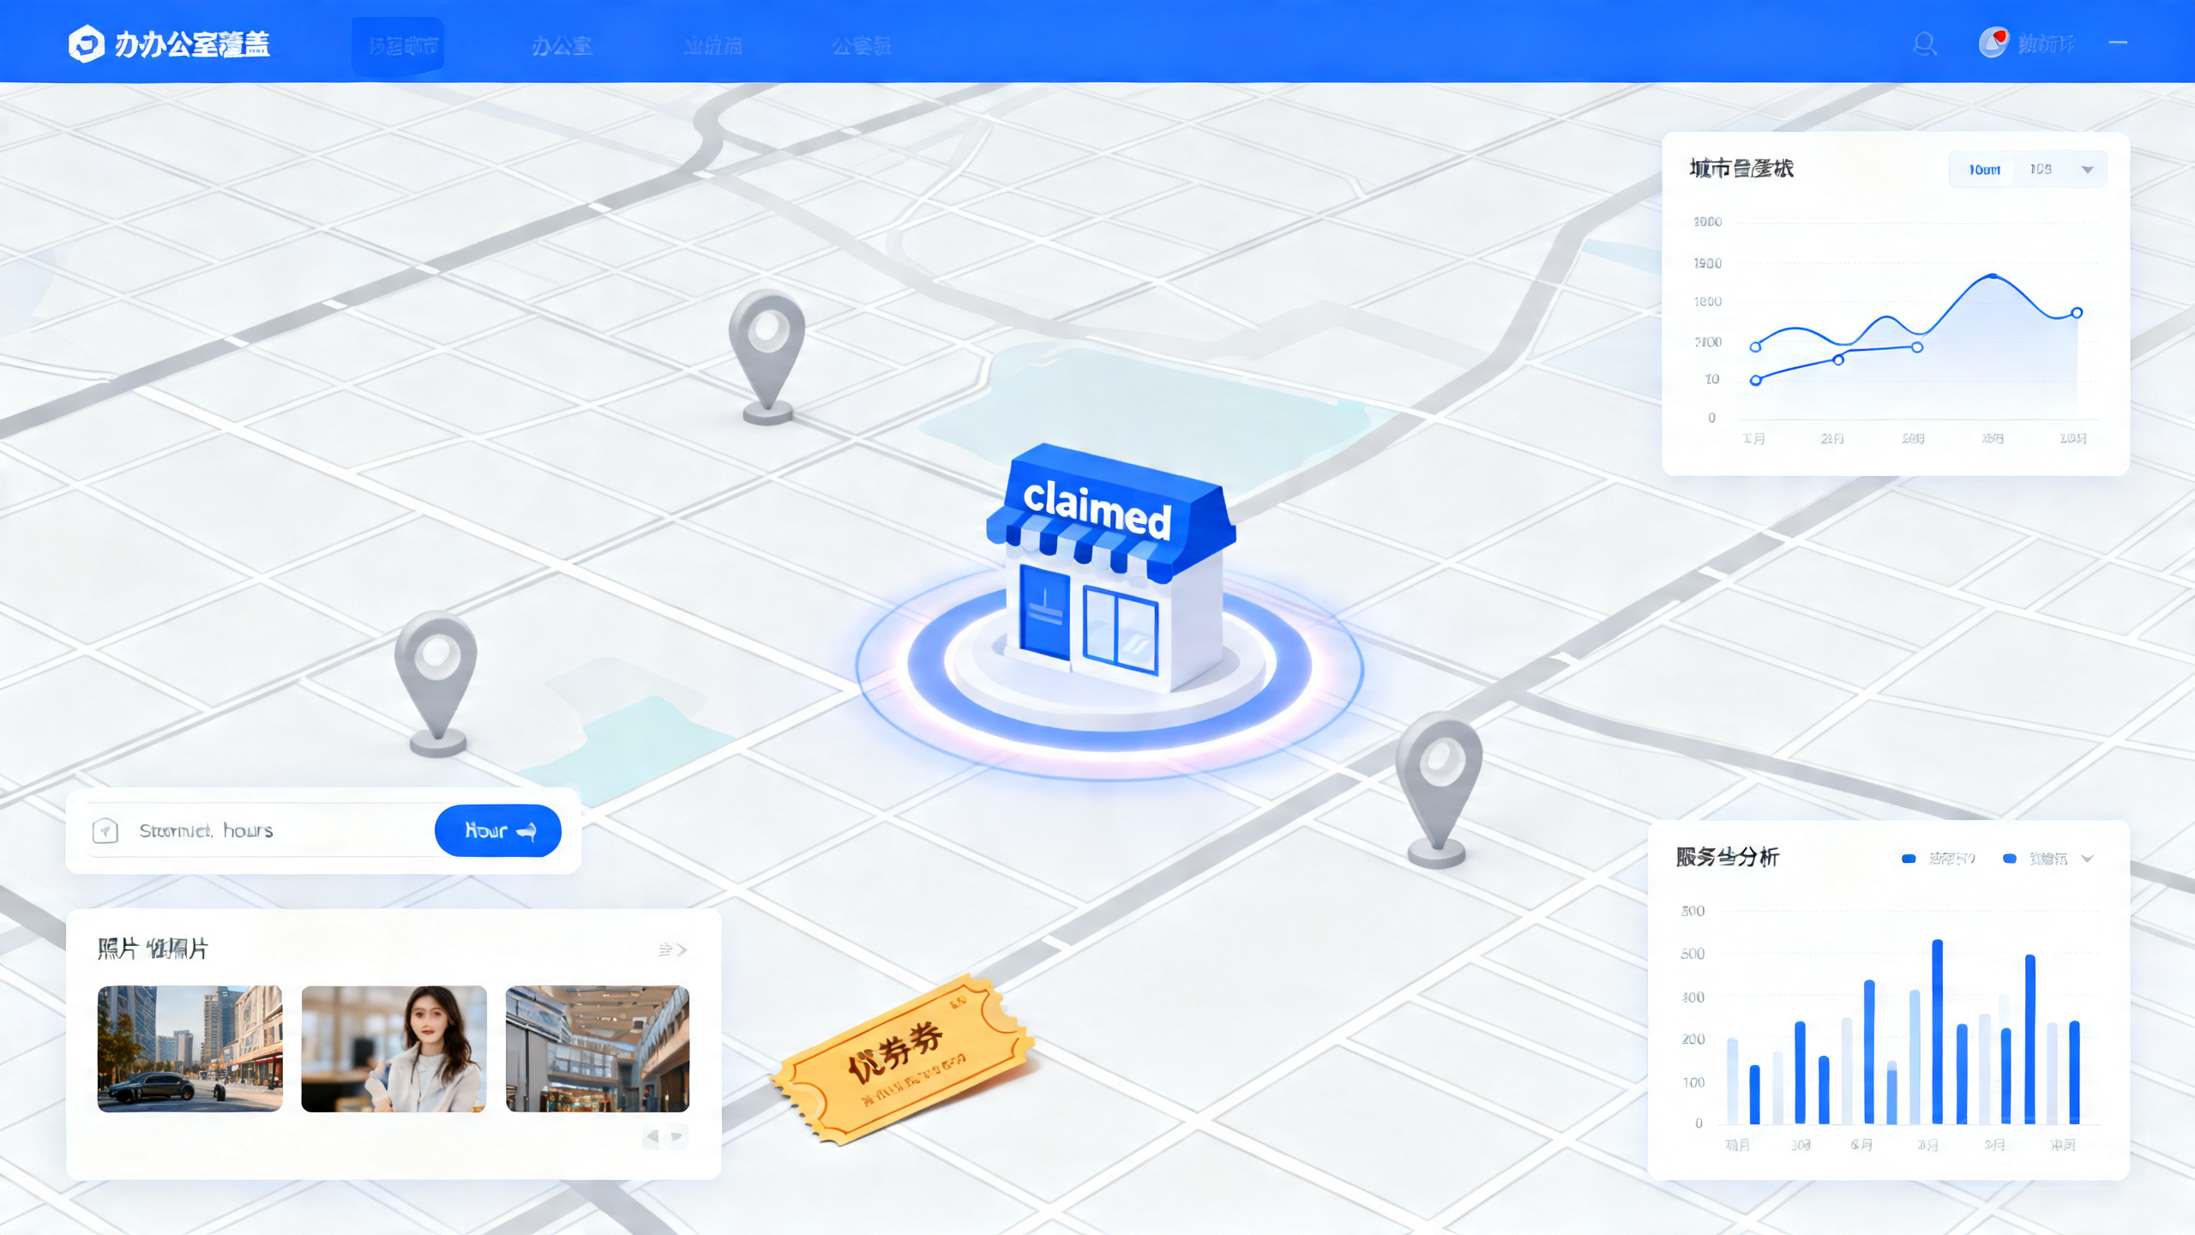The image size is (2195, 1235).
Task: Select the highlighted first navigation tab
Action: (x=398, y=45)
